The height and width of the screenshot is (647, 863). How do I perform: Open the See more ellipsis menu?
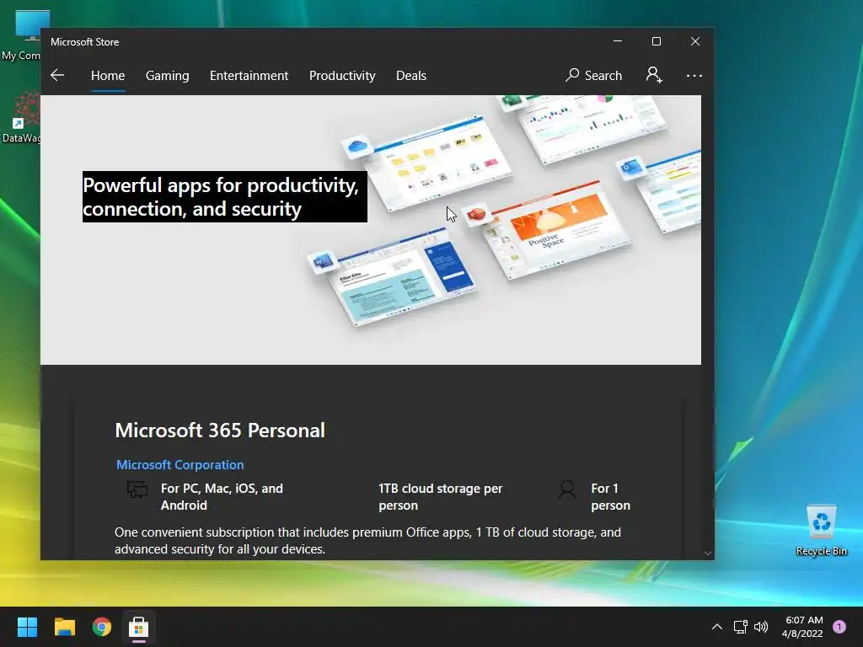coord(694,75)
